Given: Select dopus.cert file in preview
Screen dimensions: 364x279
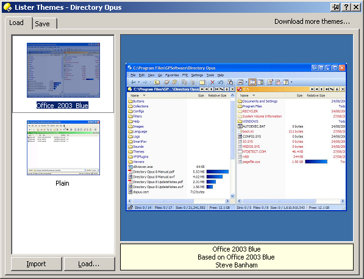Looking at the screenshot, I should (x=138, y=192).
